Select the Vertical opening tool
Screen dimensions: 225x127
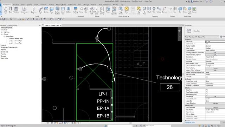point(159,10)
